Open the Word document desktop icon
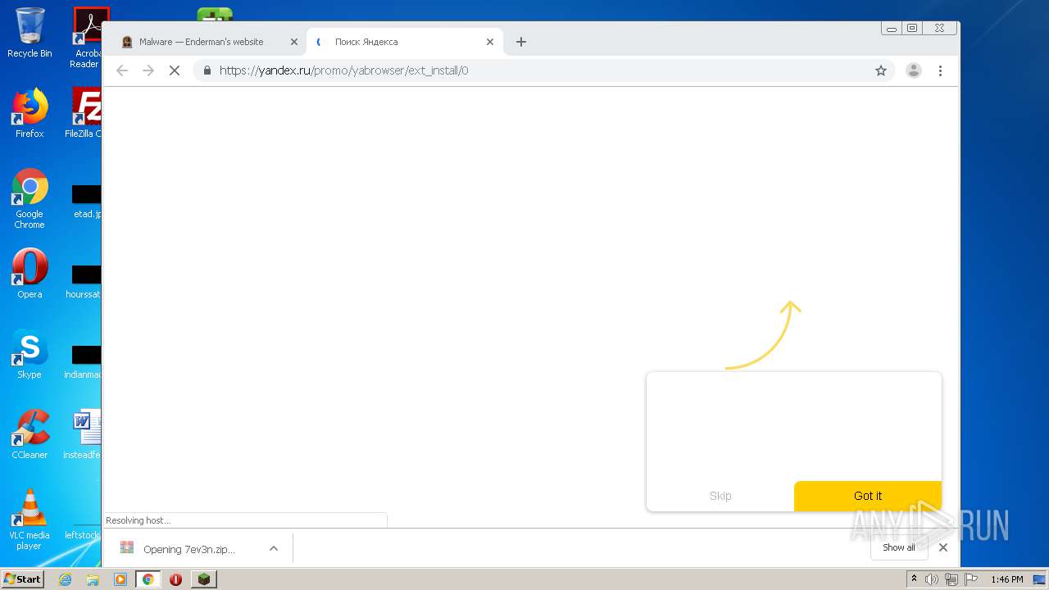Image resolution: width=1049 pixels, height=590 pixels. (84, 434)
